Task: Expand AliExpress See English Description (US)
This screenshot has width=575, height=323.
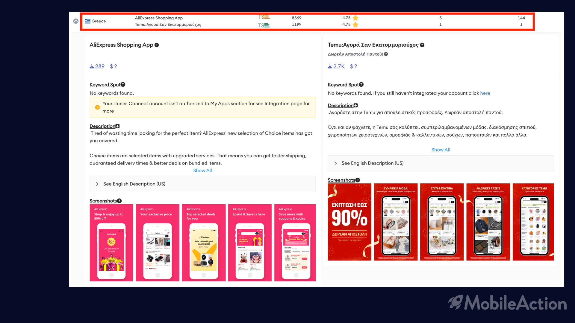Action: pyautogui.click(x=202, y=184)
